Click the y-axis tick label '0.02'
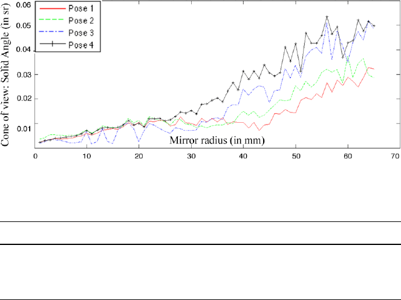The height and width of the screenshot is (300, 401). [24, 99]
